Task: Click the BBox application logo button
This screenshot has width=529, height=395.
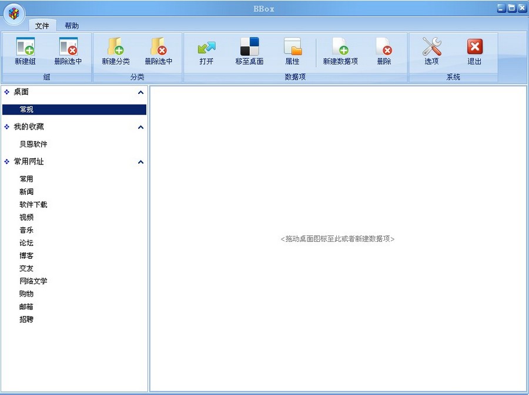Action: (x=13, y=12)
